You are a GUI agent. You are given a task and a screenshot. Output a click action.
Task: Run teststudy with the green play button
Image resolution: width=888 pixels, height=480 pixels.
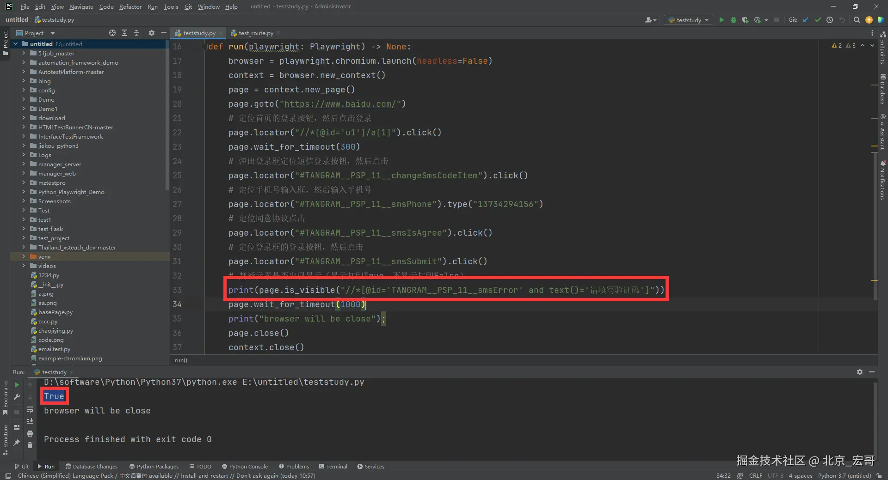click(721, 20)
